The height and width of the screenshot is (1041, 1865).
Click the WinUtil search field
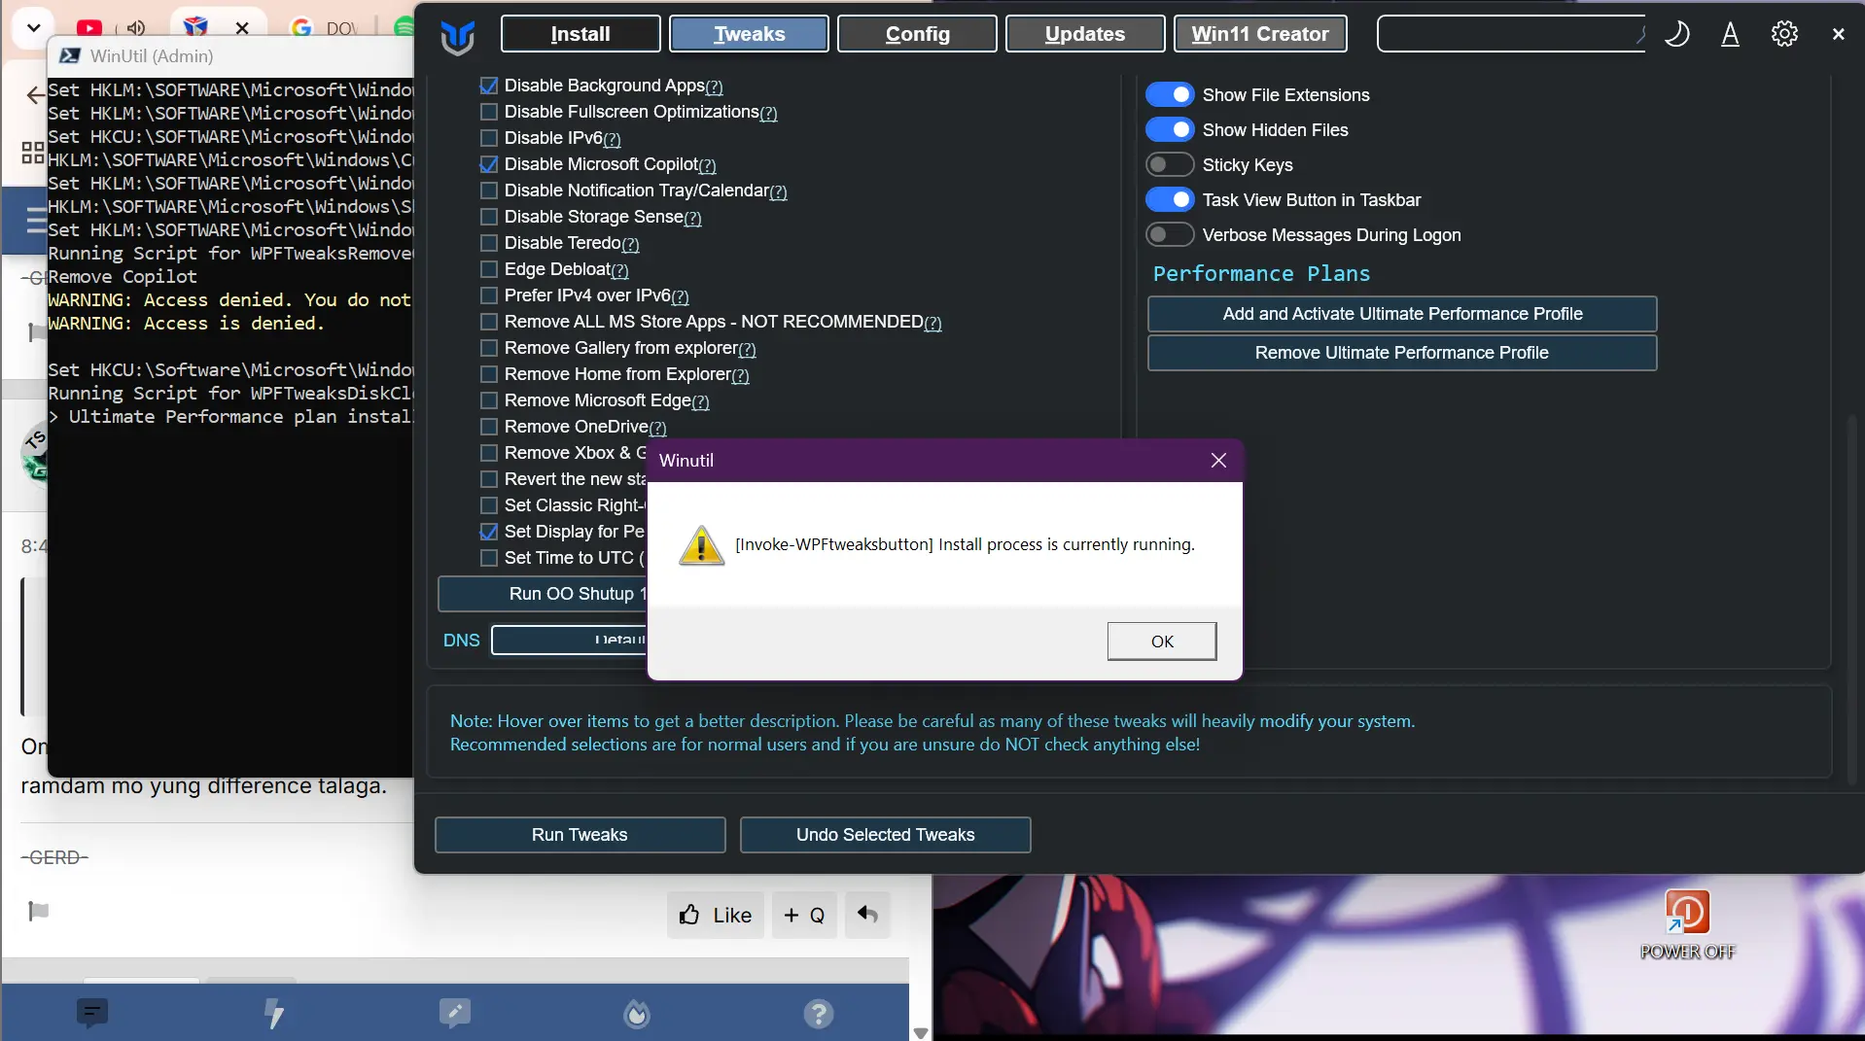tap(1512, 34)
